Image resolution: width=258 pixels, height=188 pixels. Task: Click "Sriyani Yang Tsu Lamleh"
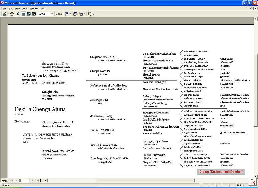[58, 151]
